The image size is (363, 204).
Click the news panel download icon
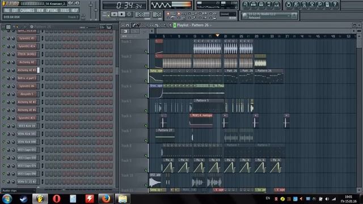[x=294, y=16]
